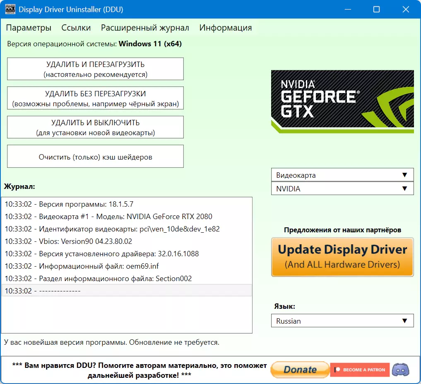The width and height of the screenshot is (421, 384).
Task: Select the dashed separator log line
Action: click(x=127, y=291)
